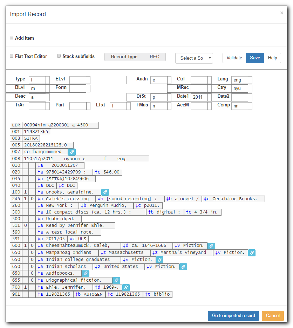Go to imported record

[233, 315]
